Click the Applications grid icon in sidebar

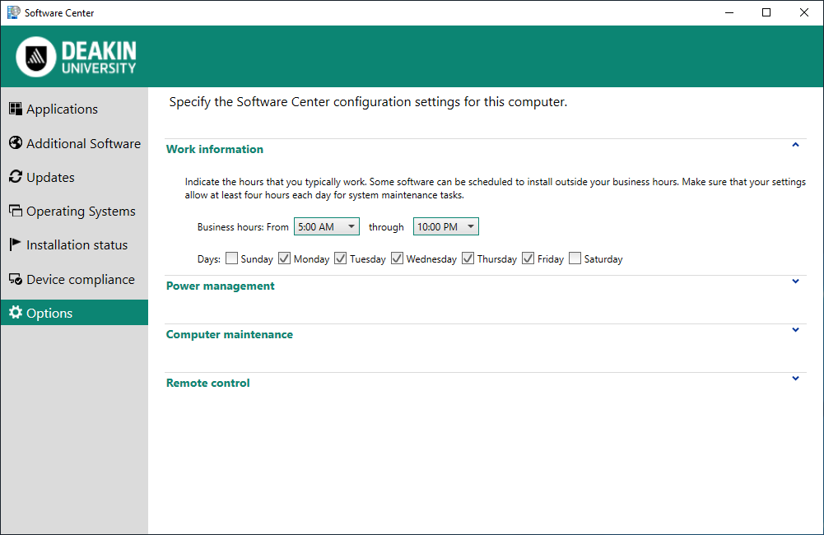tap(15, 108)
